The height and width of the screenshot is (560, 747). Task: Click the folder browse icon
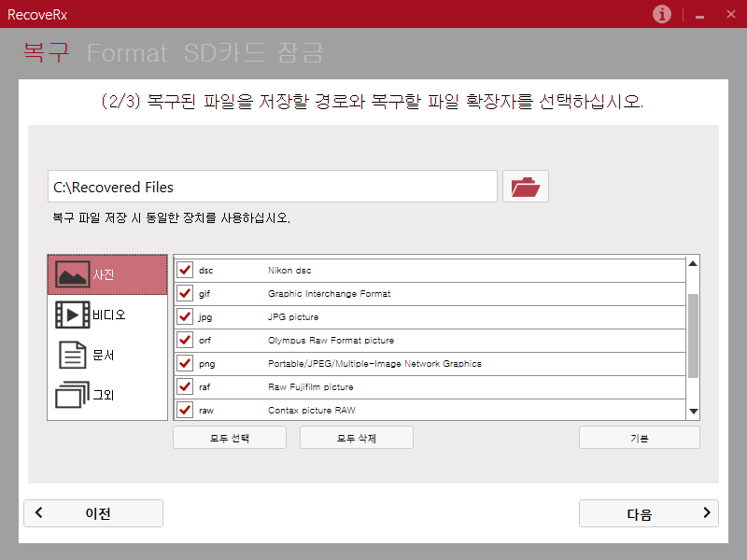[x=526, y=187]
